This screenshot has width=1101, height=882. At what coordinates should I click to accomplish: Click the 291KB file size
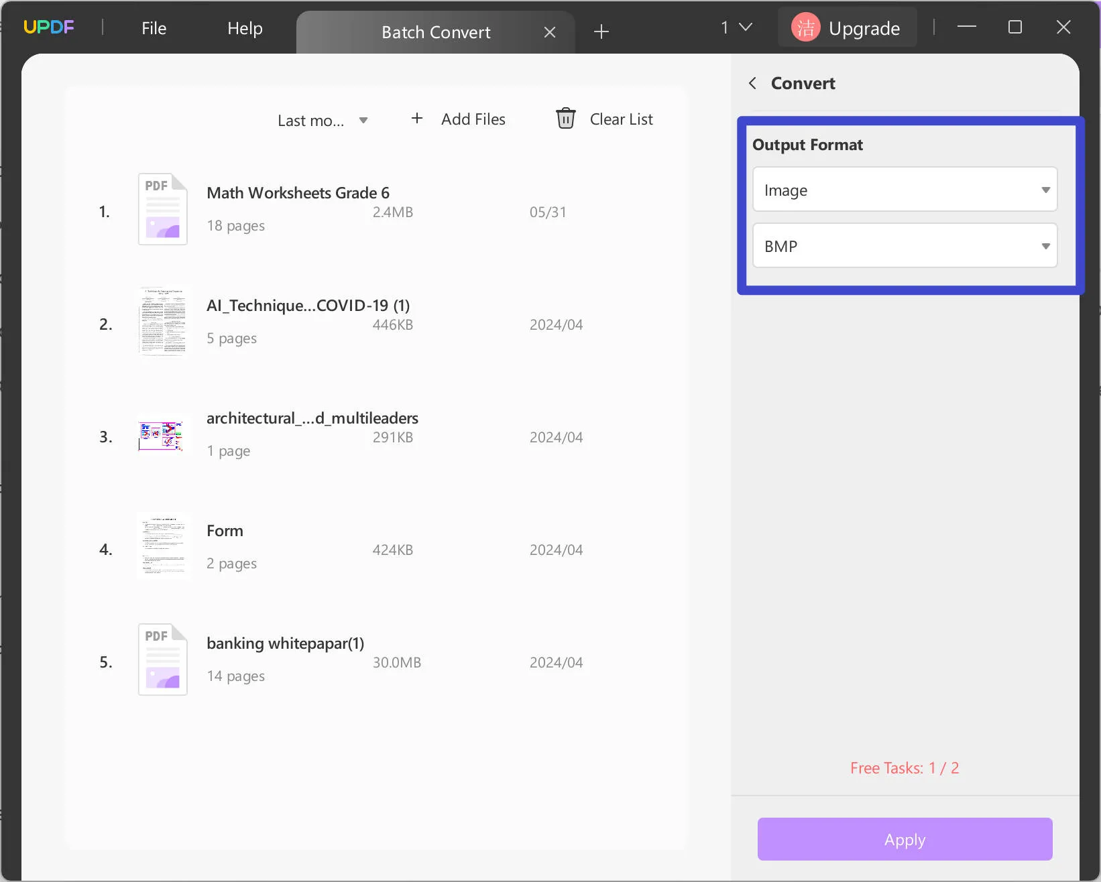pos(393,438)
